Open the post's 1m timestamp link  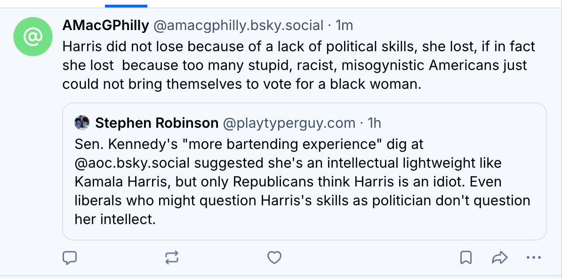[x=344, y=25]
